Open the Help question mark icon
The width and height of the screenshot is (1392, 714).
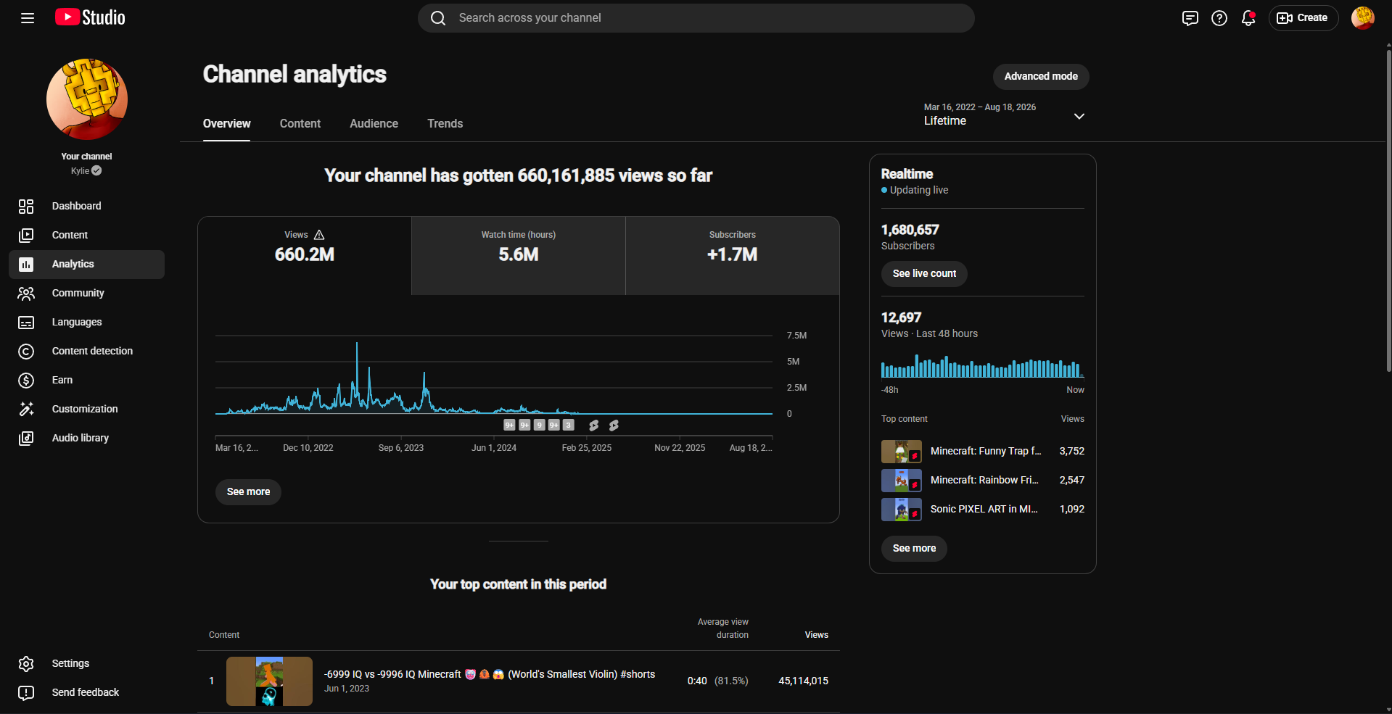pos(1219,18)
